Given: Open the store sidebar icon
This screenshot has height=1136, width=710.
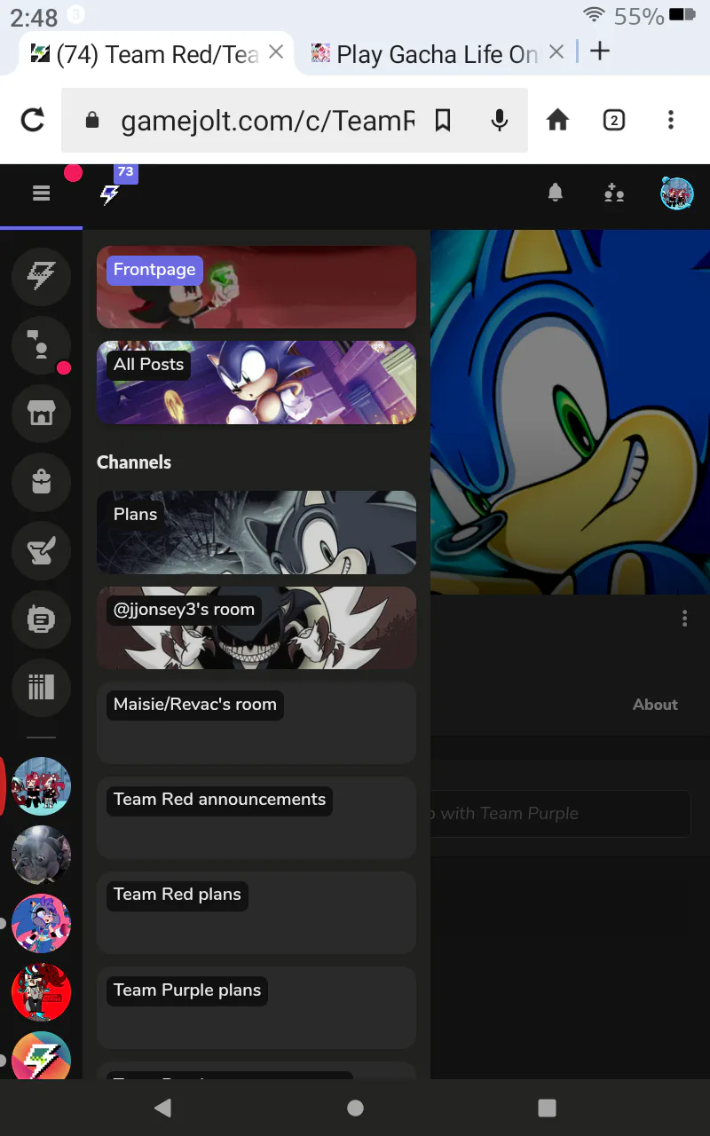Looking at the screenshot, I should [x=41, y=414].
